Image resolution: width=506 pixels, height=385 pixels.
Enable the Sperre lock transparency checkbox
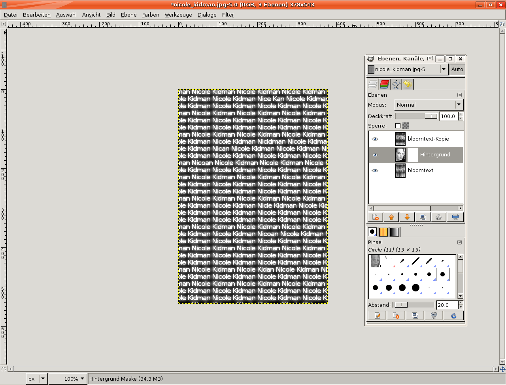point(398,126)
